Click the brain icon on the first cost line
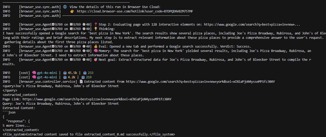326x137 pixels. pyautogui.click(x=34, y=73)
